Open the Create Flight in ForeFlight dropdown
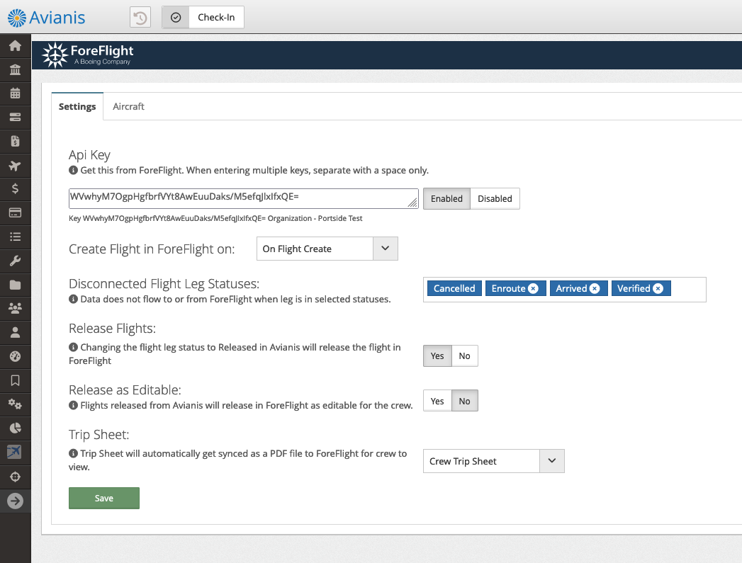This screenshot has height=563, width=742. pyautogui.click(x=327, y=249)
